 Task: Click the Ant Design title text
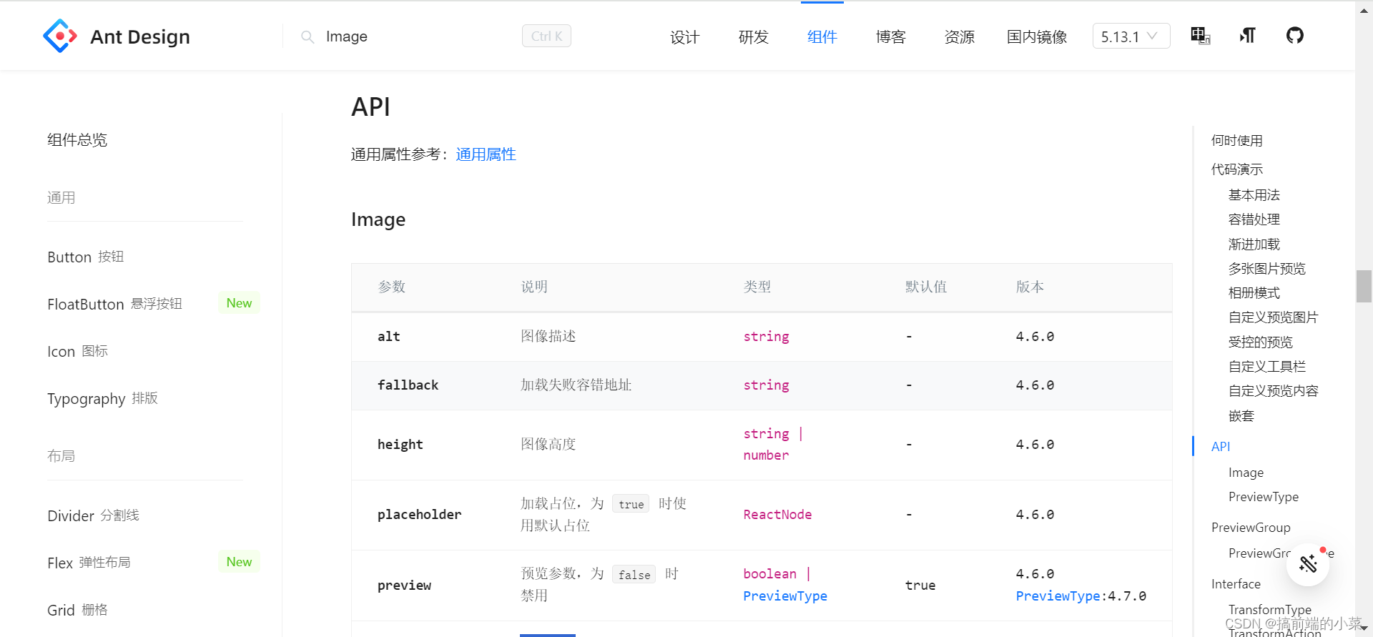click(x=140, y=36)
